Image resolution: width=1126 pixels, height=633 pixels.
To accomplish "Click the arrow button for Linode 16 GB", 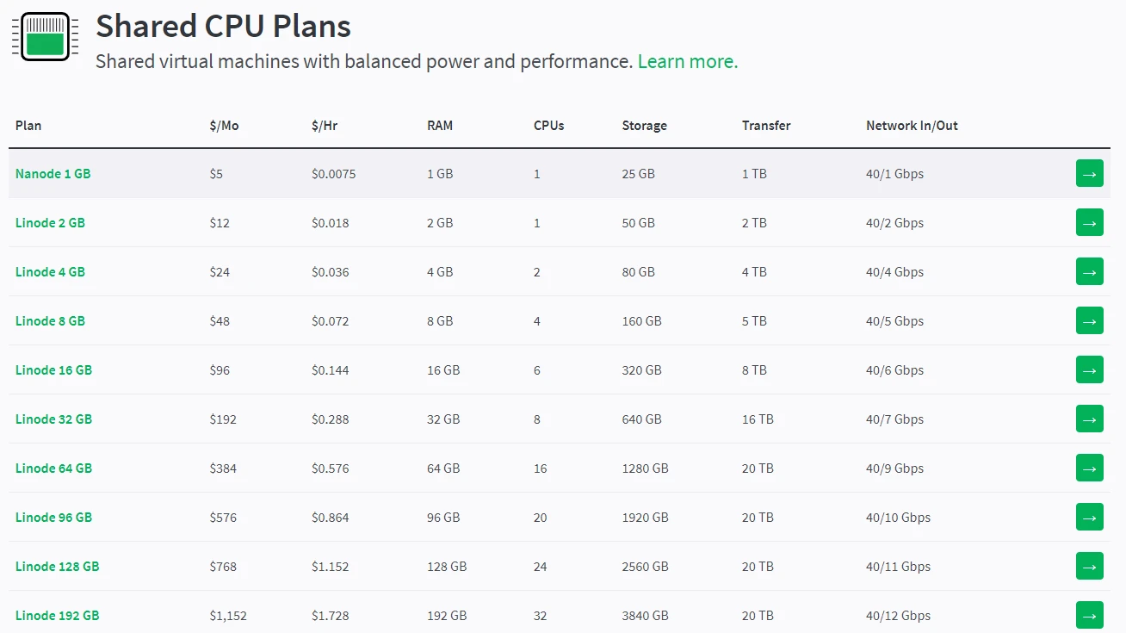I will [x=1089, y=369].
